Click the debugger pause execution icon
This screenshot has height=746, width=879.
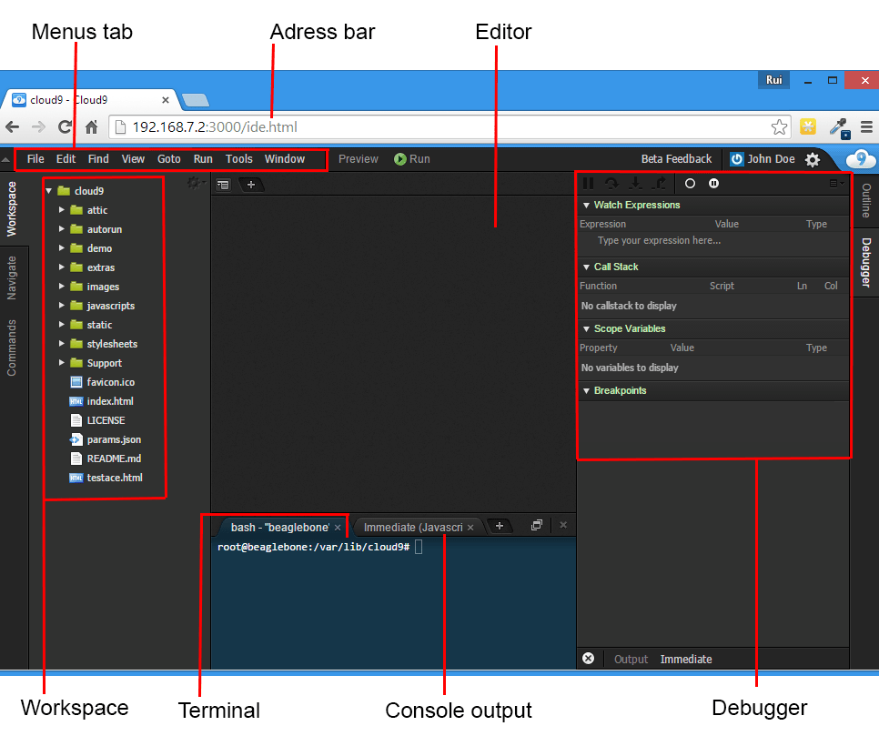[589, 184]
